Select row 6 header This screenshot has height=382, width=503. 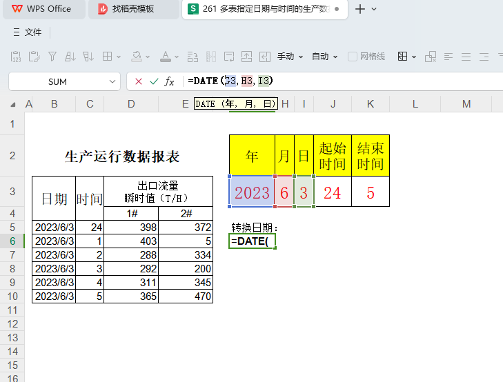[x=12, y=241]
